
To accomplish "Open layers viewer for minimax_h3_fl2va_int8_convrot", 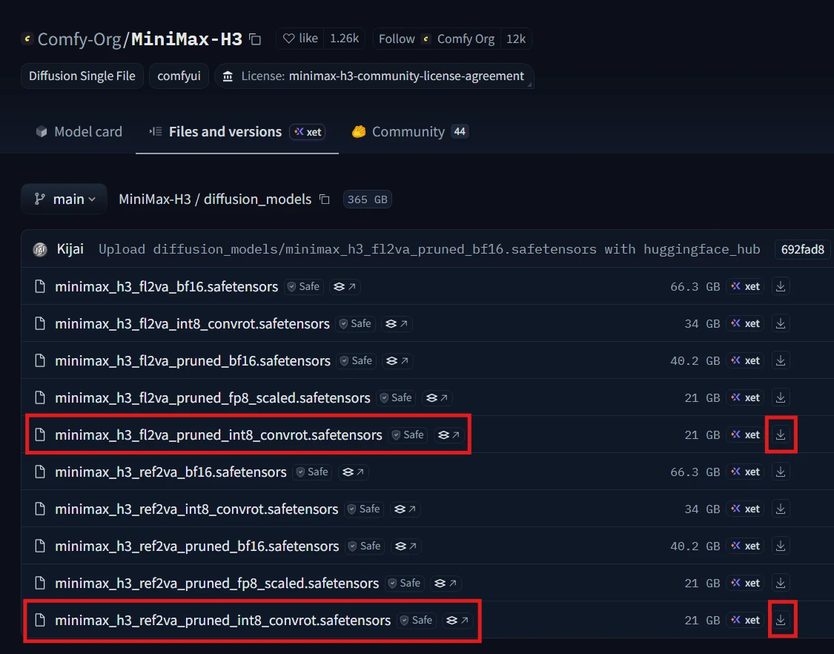I will [x=397, y=323].
